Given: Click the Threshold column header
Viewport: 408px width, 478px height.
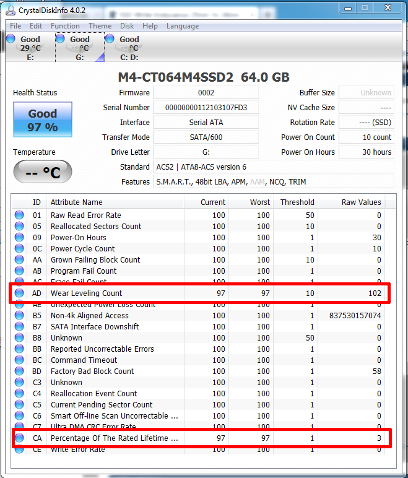Looking at the screenshot, I should coord(296,202).
